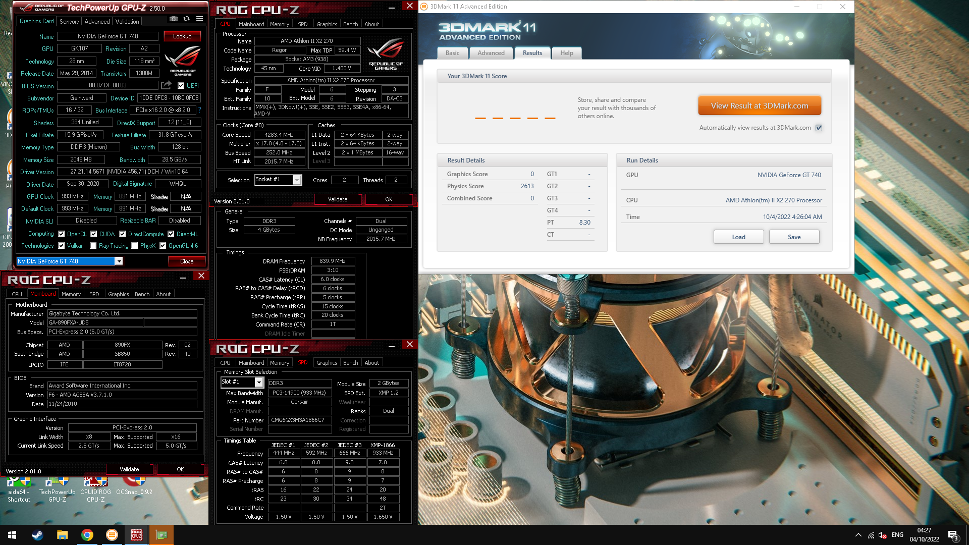
Task: Open Bench tab in top CPU-Z window
Action: [350, 24]
